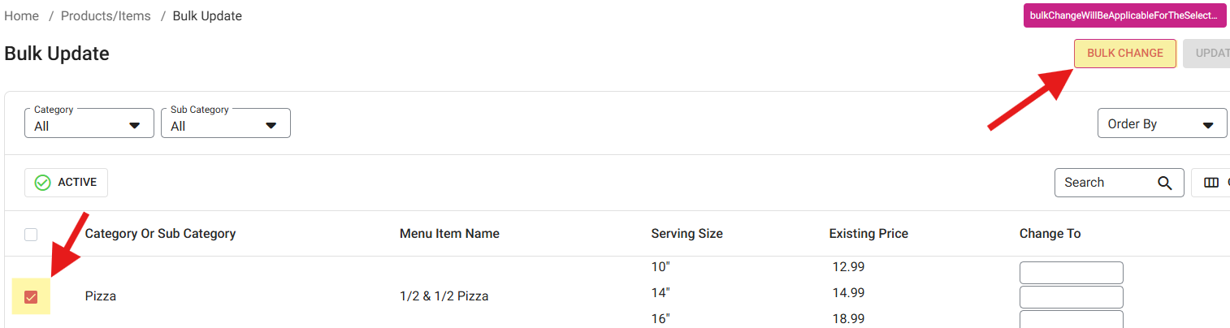Screen dimensions: 1230x328
Task: Open the Order By dropdown
Action: (1161, 124)
